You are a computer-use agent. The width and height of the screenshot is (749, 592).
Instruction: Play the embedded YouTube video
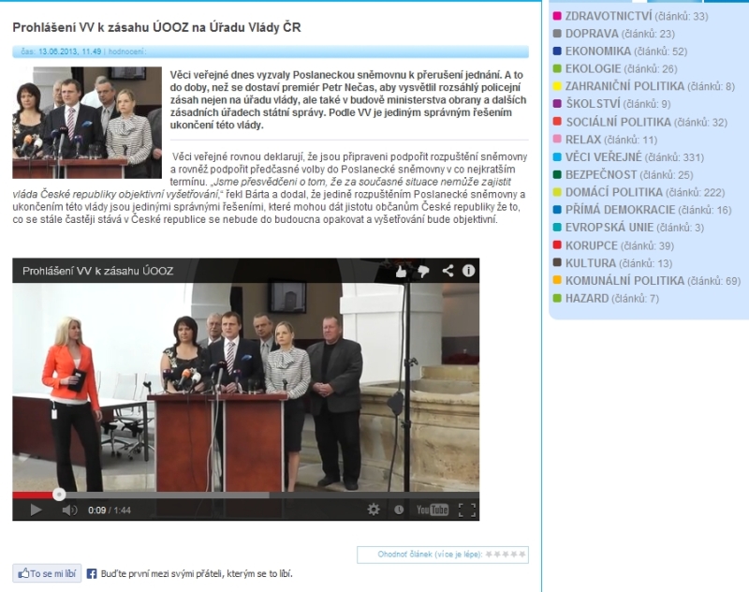(x=36, y=510)
